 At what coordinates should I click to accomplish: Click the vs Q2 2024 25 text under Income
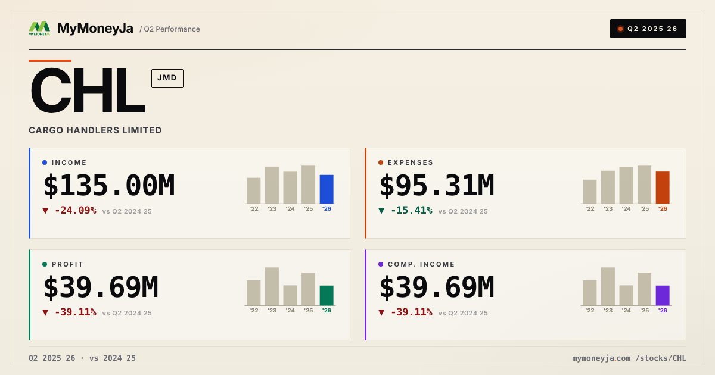tap(127, 211)
